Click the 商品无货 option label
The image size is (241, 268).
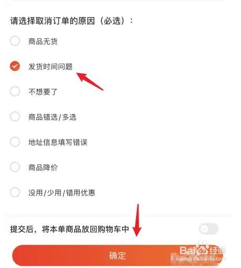[x=43, y=42]
